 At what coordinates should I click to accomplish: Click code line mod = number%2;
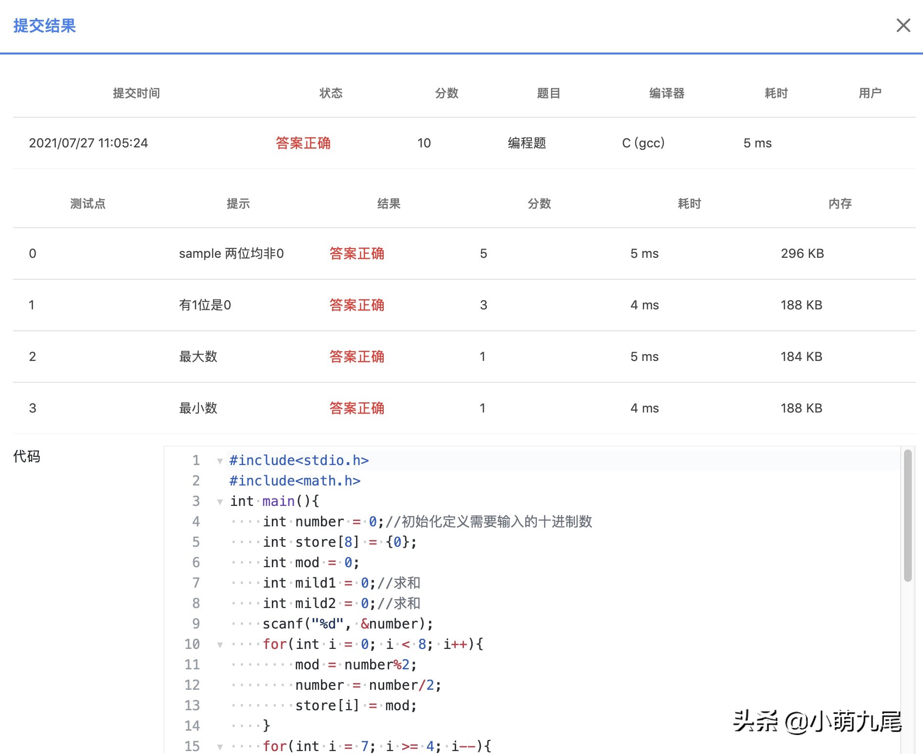click(x=356, y=664)
